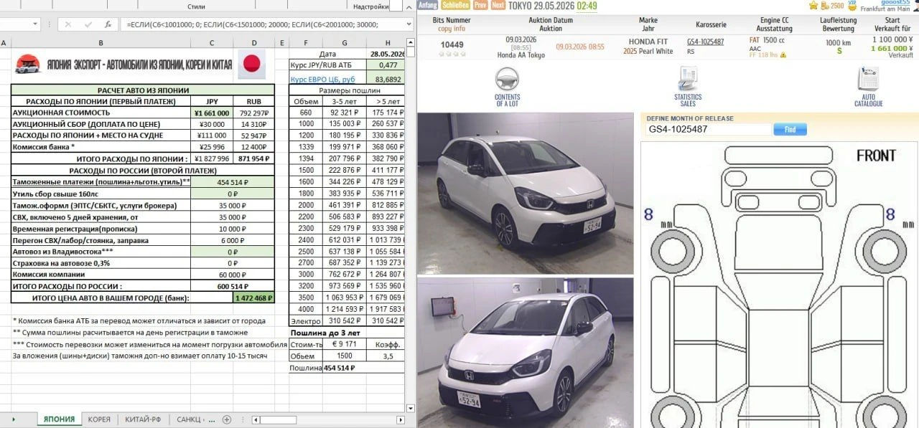Open the GS4-1025487 chassis link

point(706,42)
